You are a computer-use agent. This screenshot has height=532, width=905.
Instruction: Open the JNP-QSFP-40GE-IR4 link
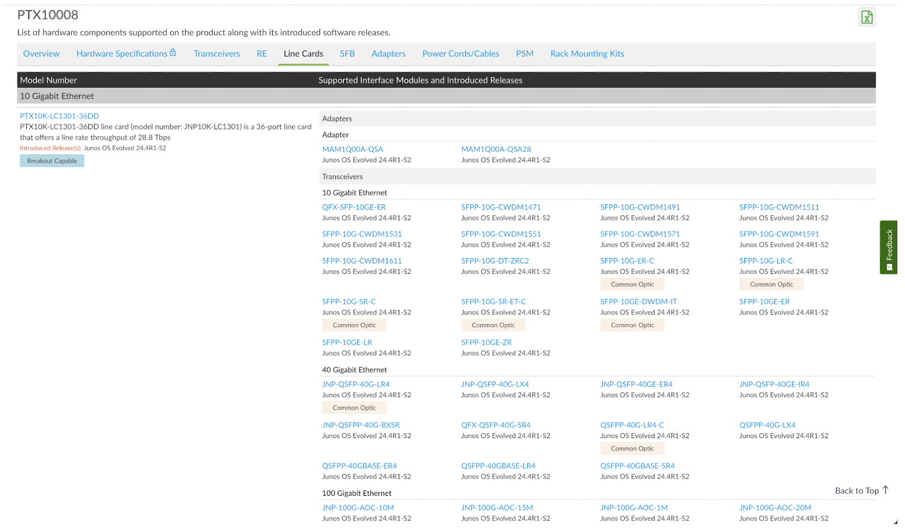[x=774, y=385]
